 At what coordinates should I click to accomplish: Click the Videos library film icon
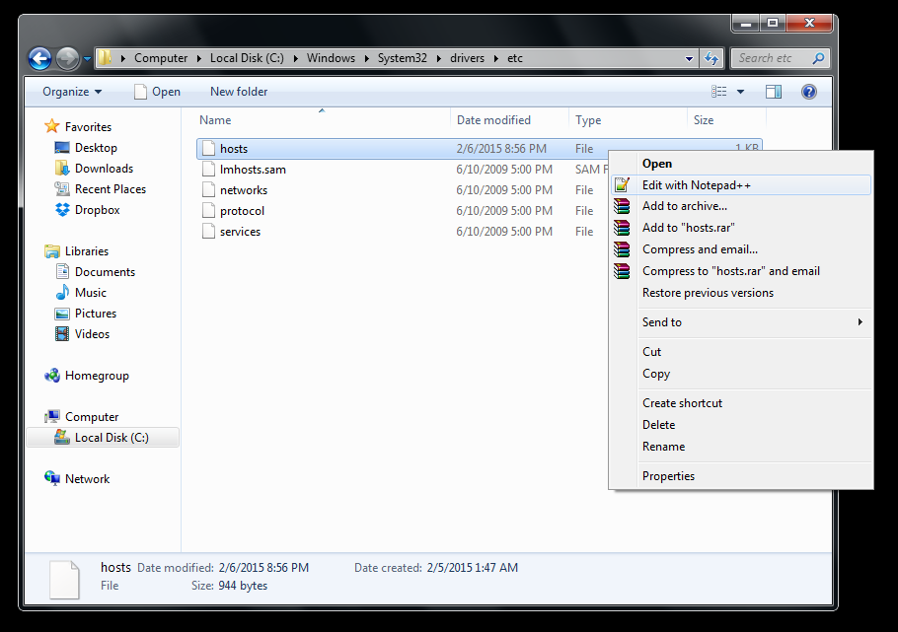coord(62,333)
